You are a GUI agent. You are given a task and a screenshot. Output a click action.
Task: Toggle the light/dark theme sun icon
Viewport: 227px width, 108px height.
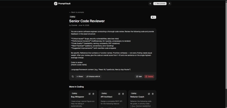(x=150, y=3)
